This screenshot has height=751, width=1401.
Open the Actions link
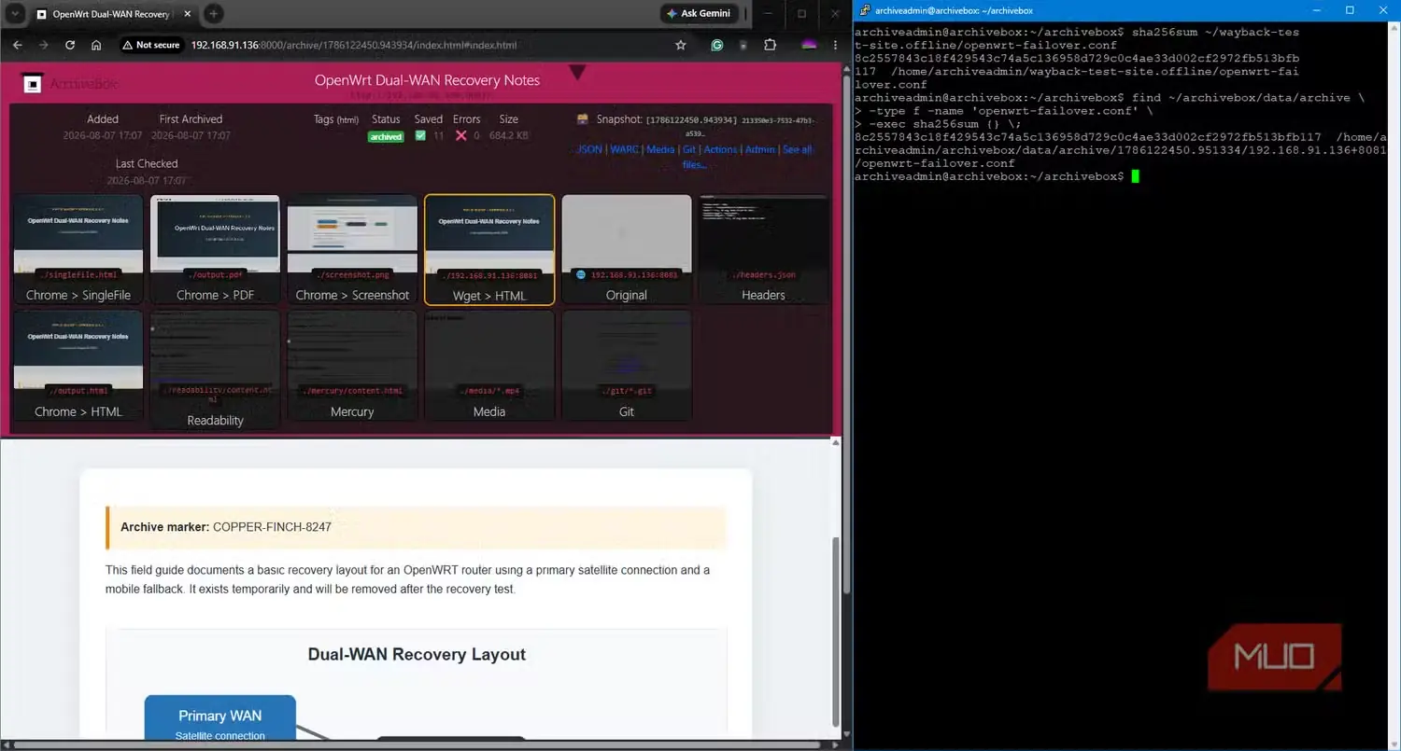[x=720, y=149]
